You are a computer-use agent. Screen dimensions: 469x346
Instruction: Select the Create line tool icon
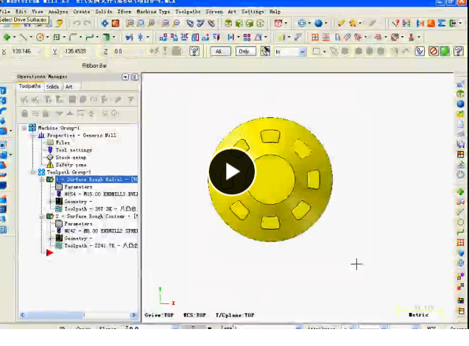tap(23, 37)
